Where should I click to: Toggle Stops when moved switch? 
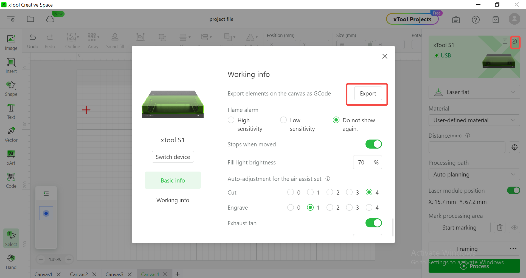(373, 144)
